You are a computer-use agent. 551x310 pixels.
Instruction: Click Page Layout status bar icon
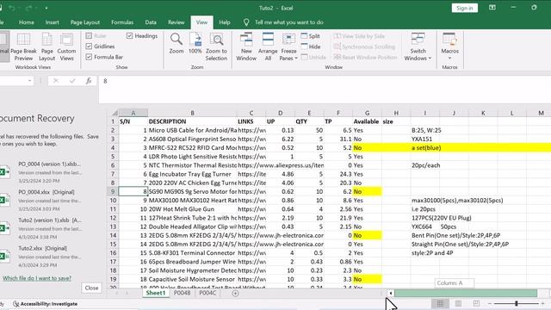[458, 303]
